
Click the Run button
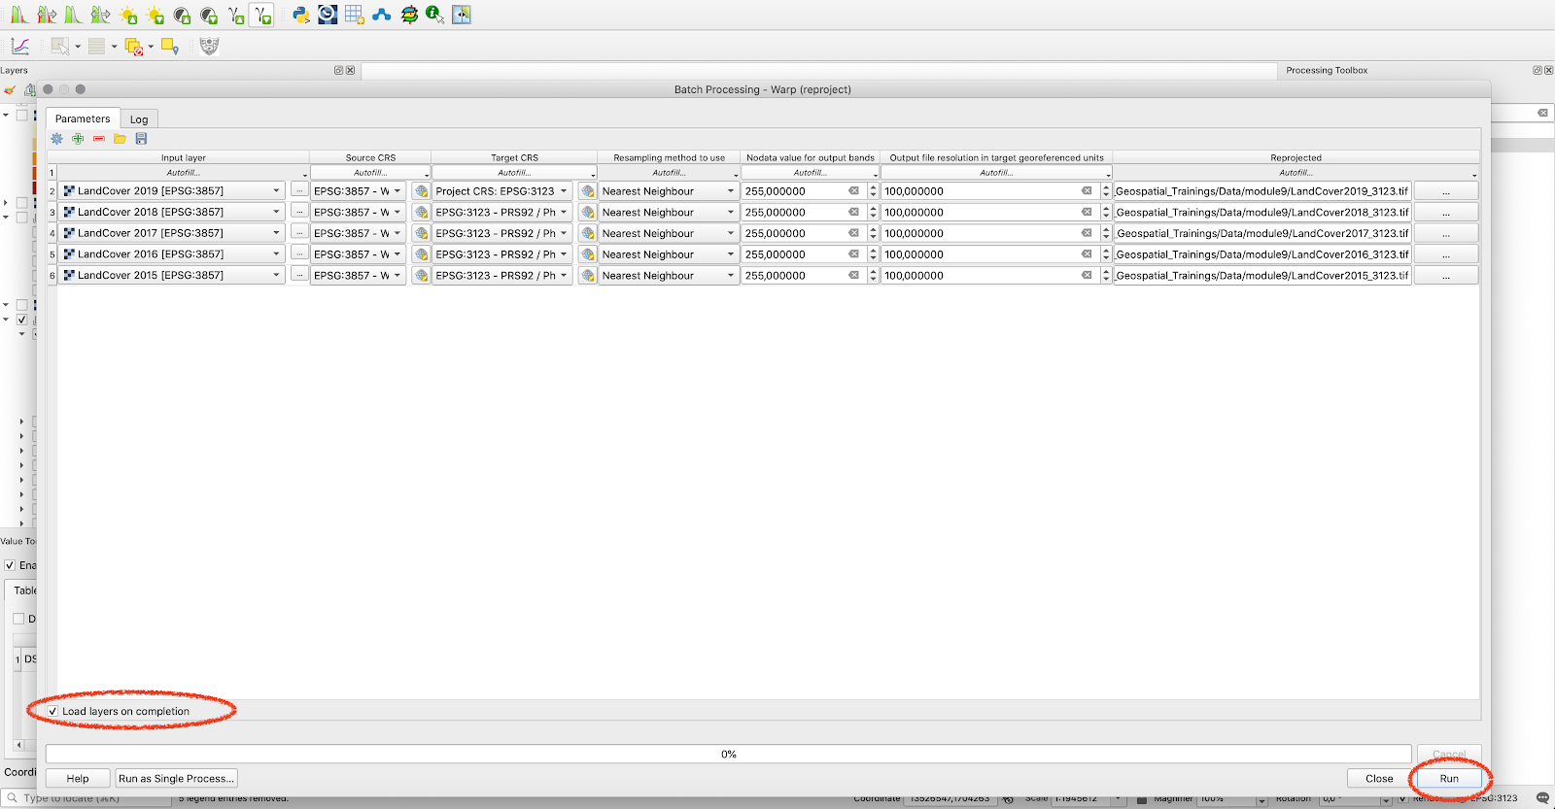1449,779
